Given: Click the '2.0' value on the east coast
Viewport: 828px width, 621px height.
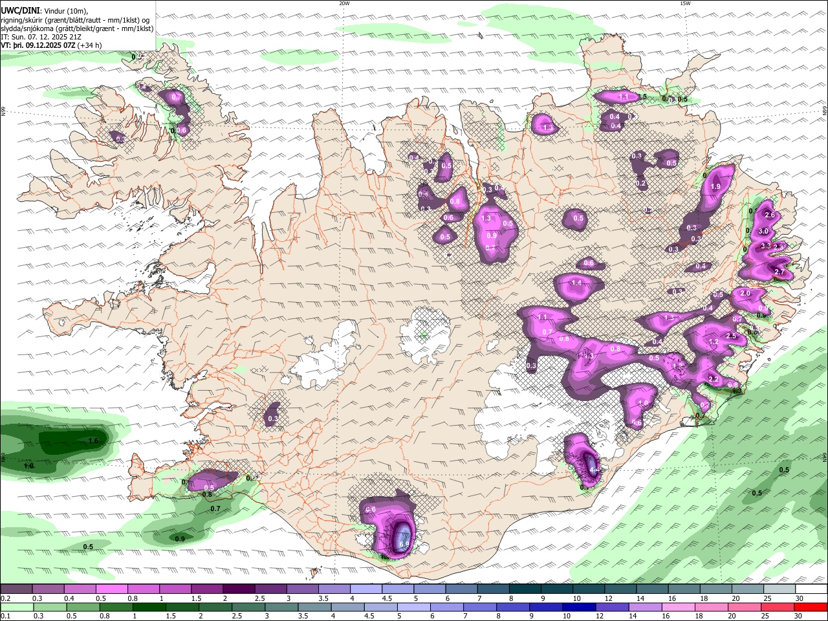Looking at the screenshot, I should [745, 293].
